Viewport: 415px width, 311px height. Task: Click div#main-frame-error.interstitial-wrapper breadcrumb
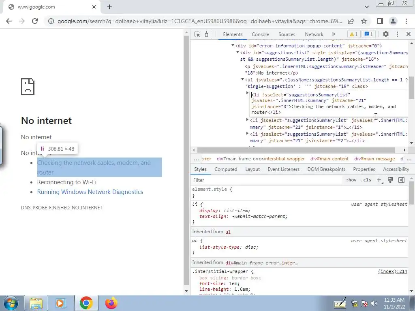click(x=261, y=159)
